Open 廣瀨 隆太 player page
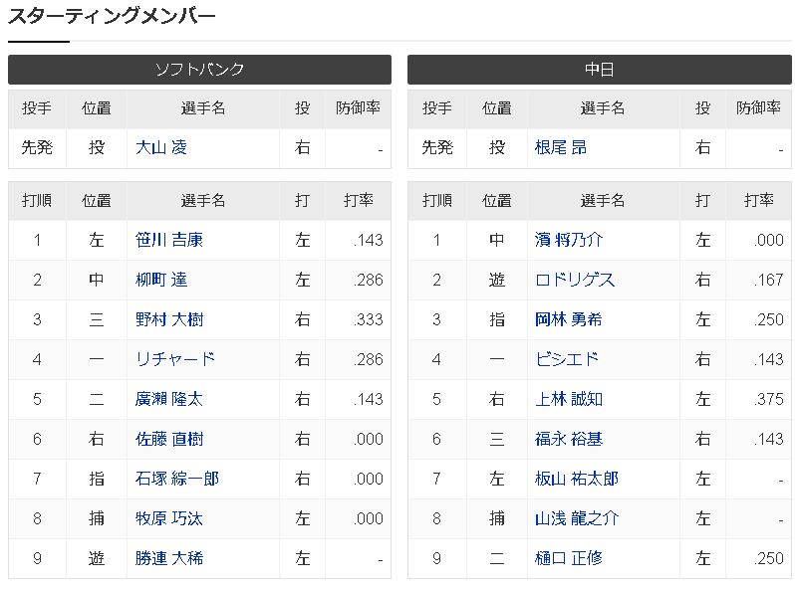795x591 pixels. (169, 399)
